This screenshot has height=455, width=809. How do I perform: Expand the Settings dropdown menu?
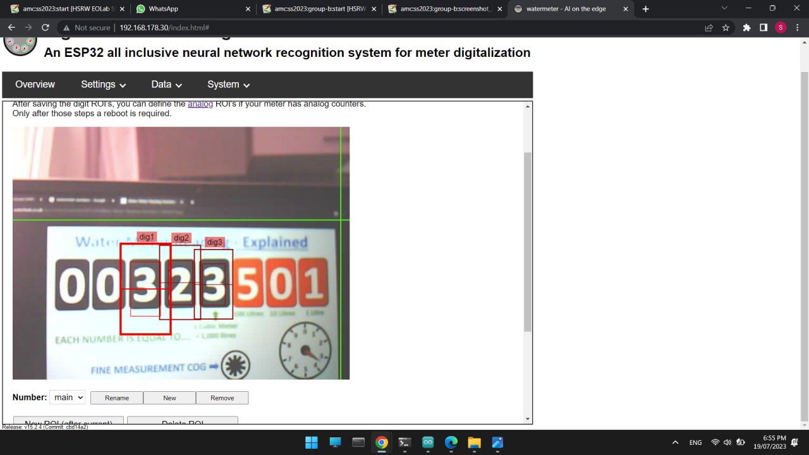[x=103, y=85]
